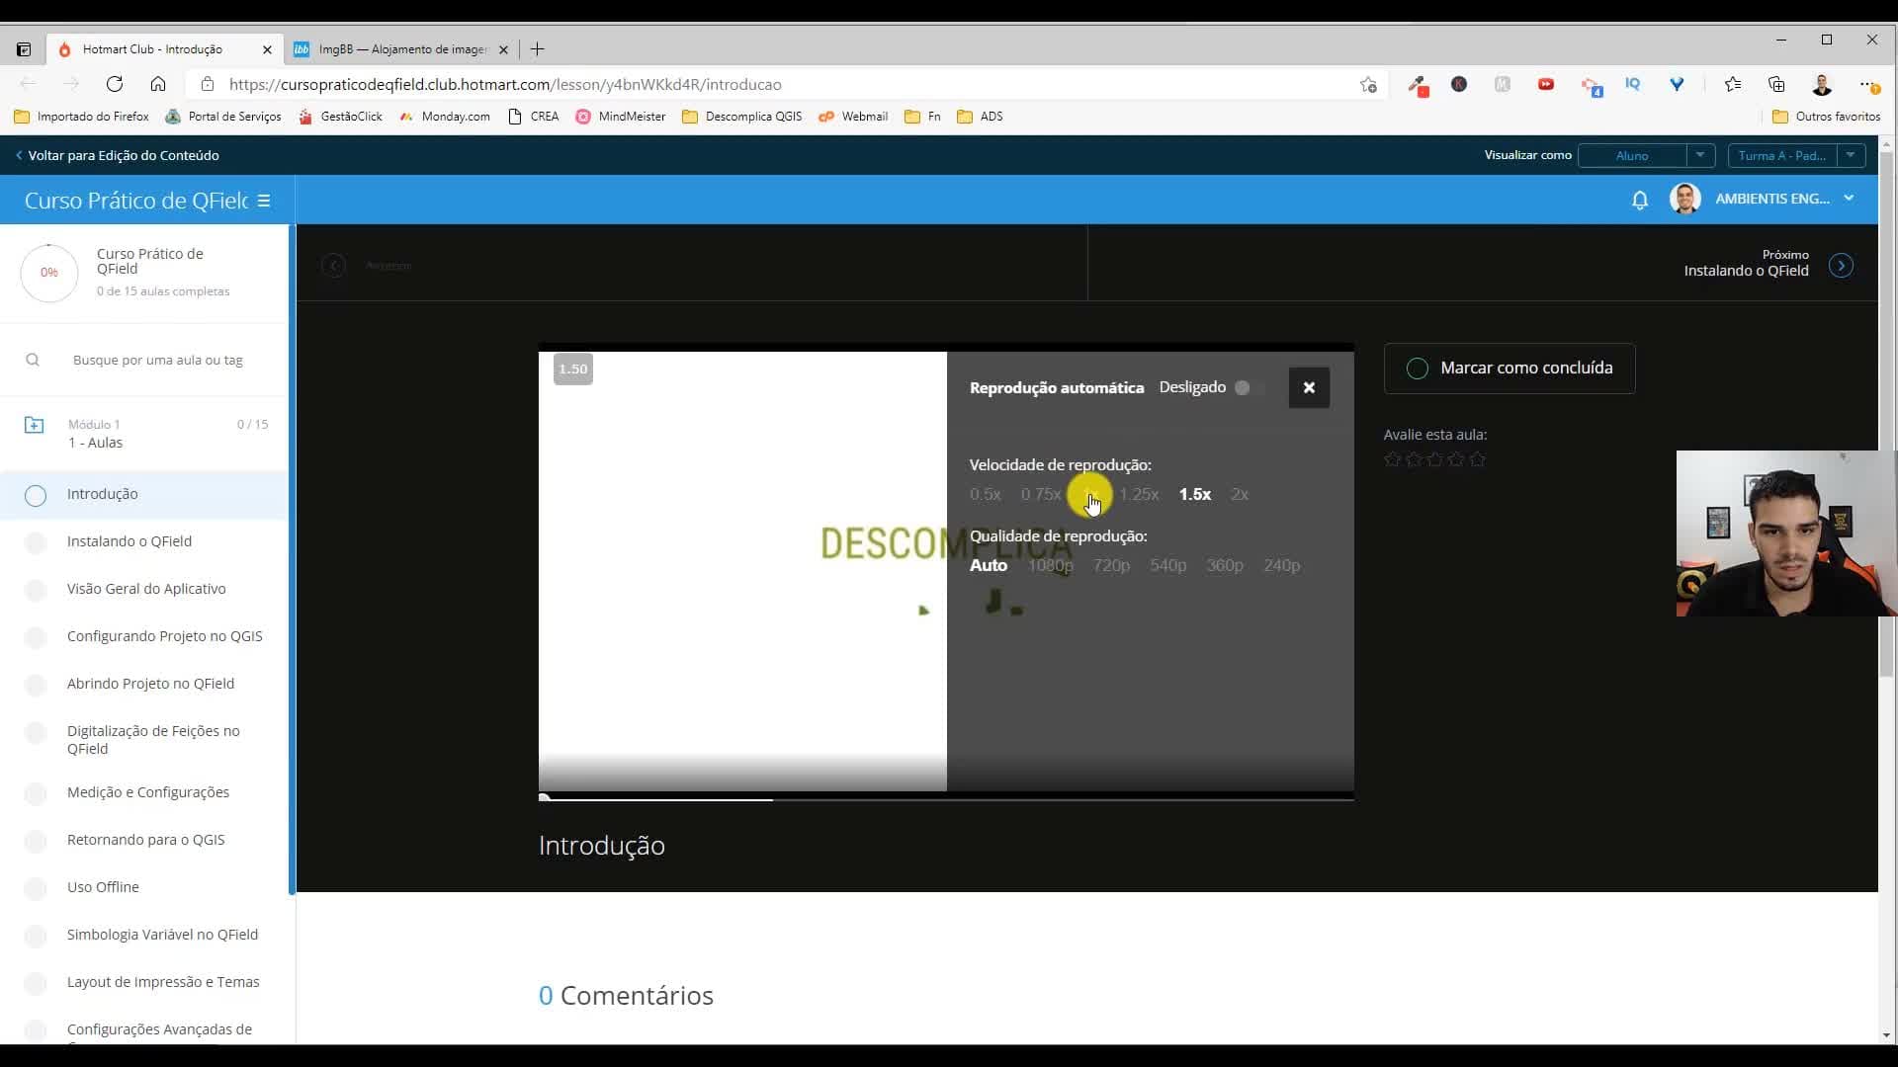Open tab actions menu icon
The image size is (1898, 1067).
pos(24,49)
